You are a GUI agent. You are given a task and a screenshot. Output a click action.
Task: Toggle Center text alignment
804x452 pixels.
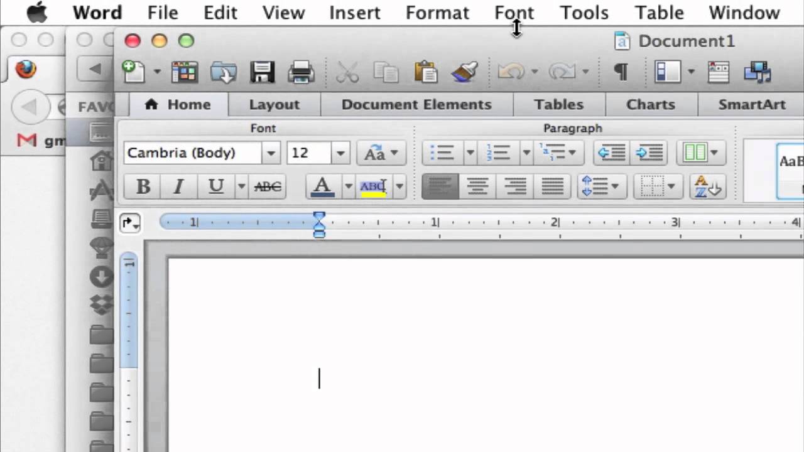pos(477,186)
